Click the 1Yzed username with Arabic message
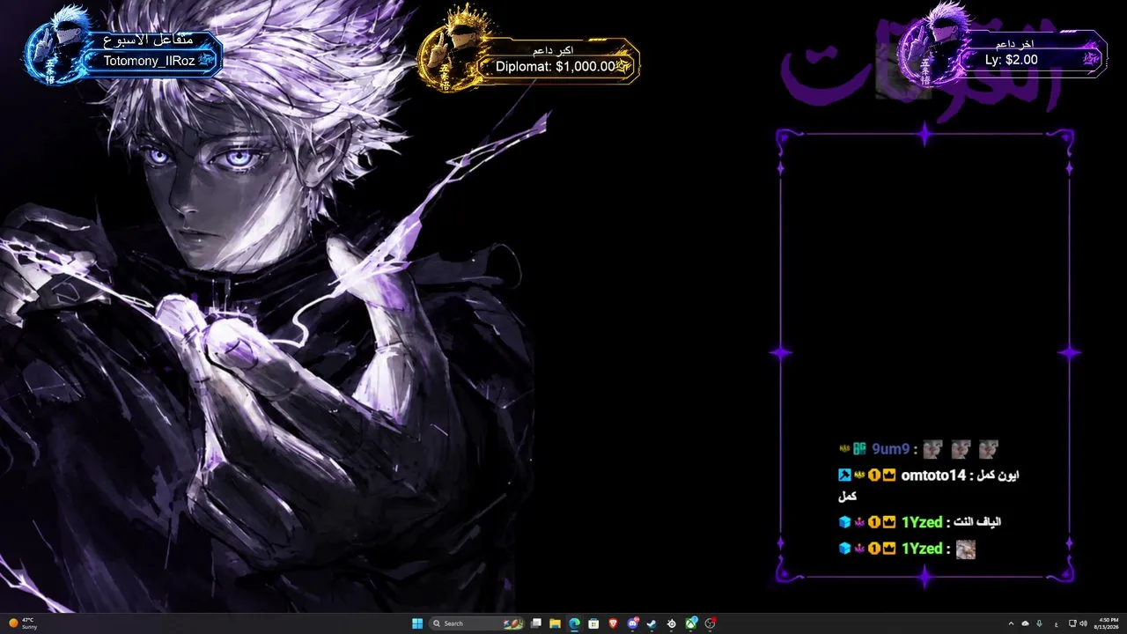The width and height of the screenshot is (1127, 634). (922, 522)
